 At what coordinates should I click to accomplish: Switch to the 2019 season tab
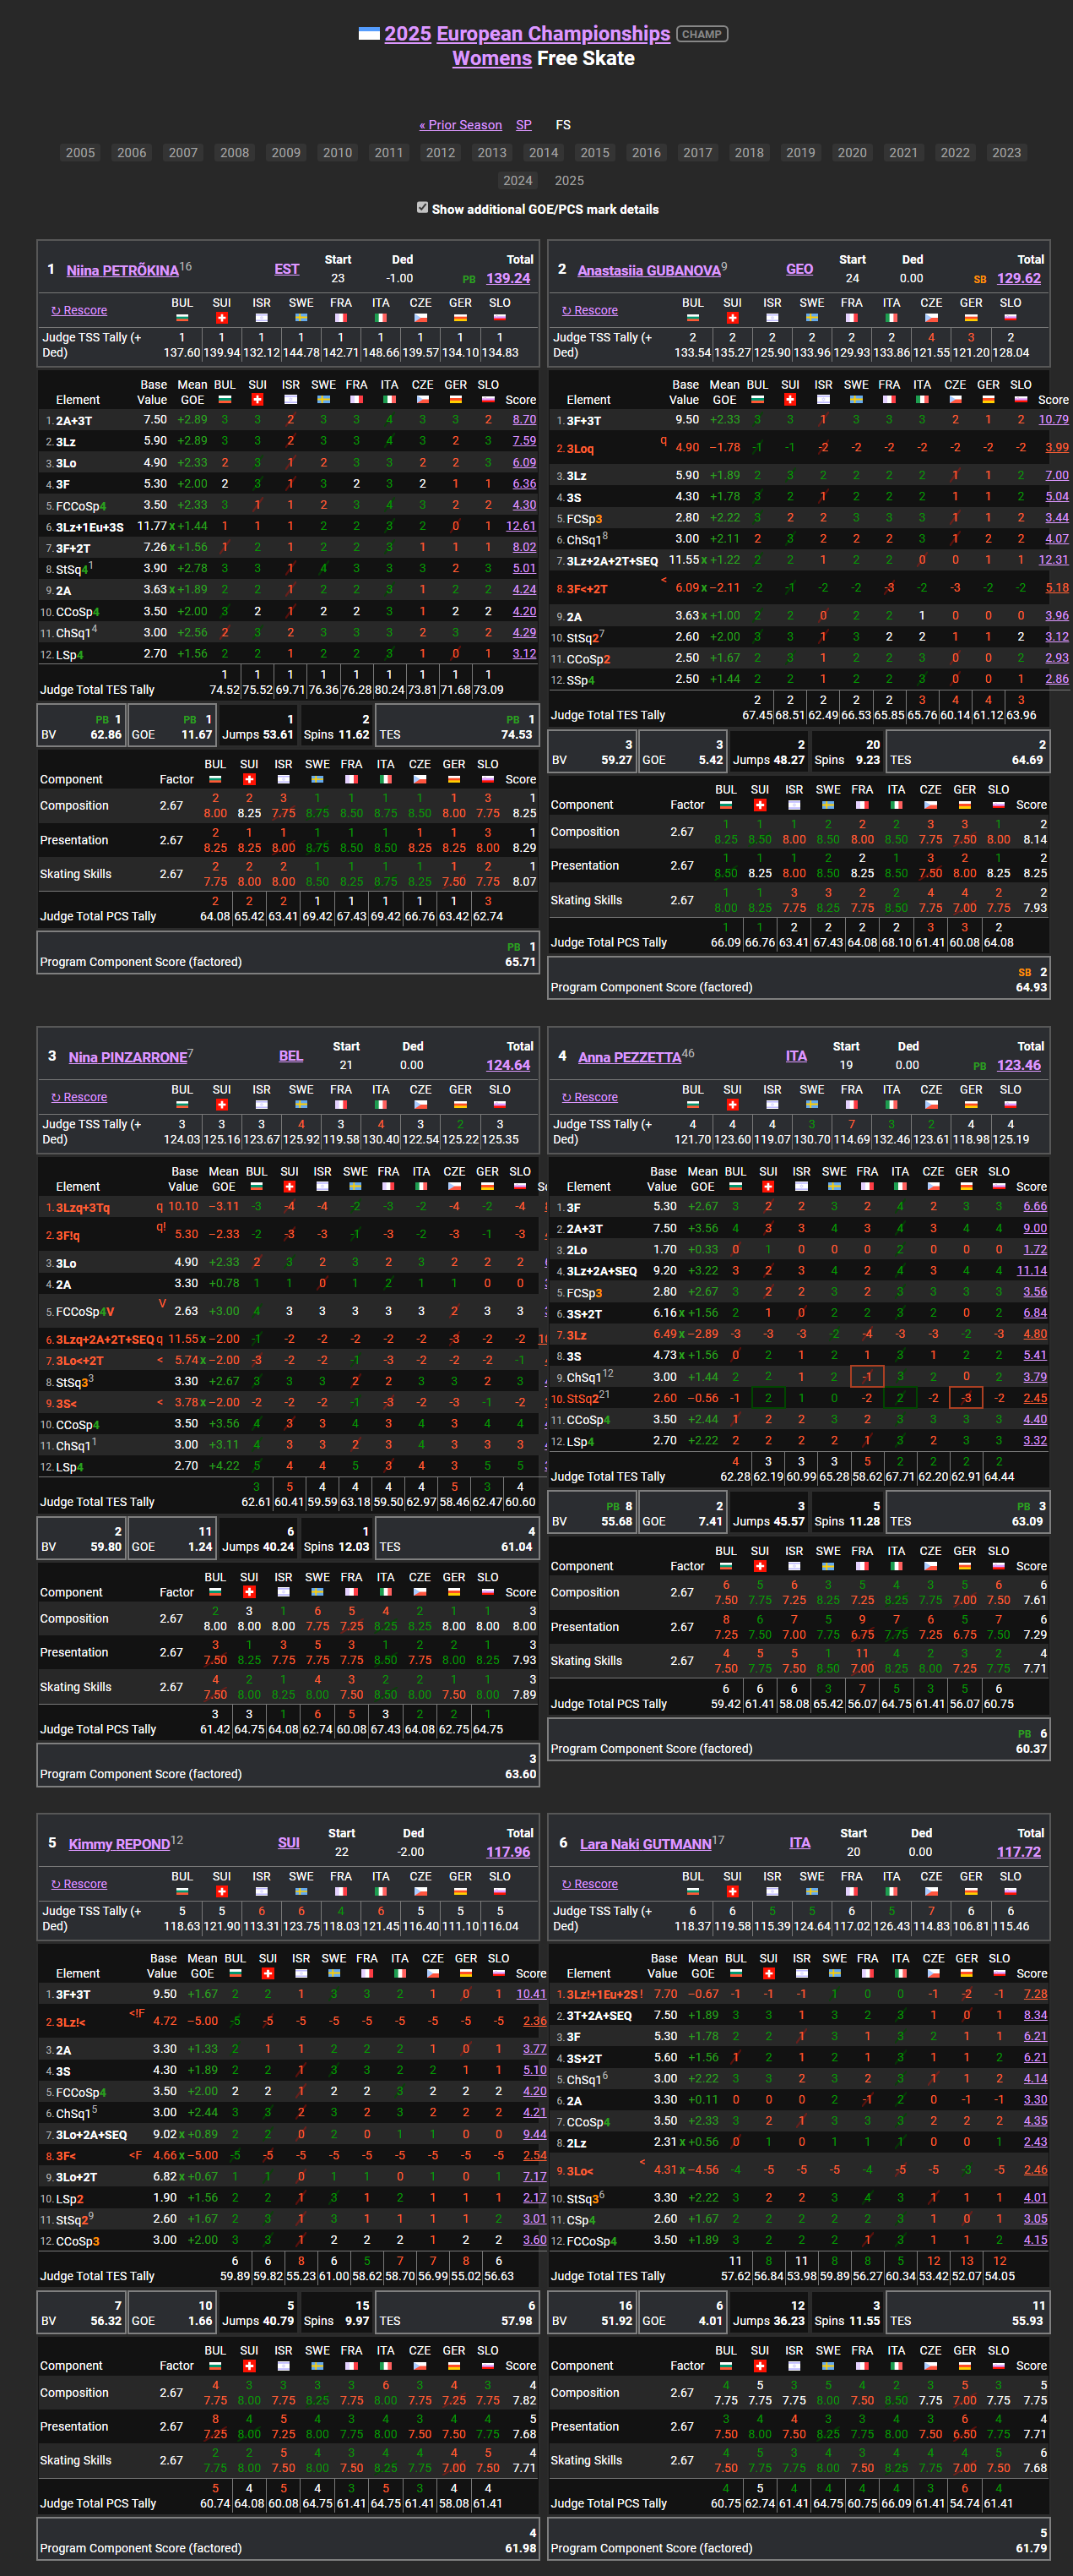click(800, 153)
